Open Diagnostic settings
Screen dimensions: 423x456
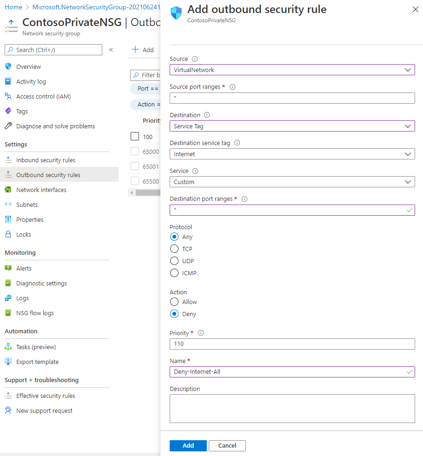(x=42, y=283)
